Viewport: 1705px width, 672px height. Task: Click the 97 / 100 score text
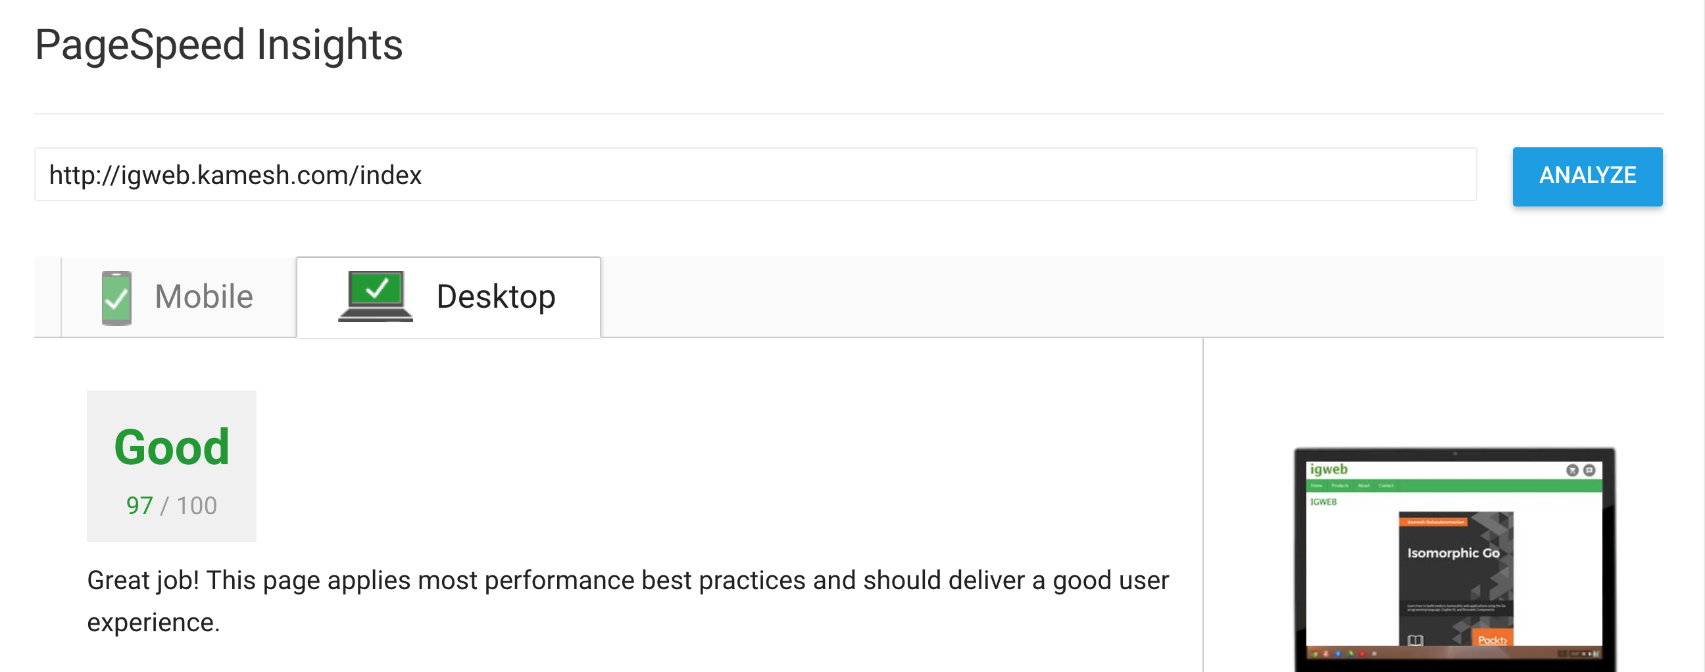[x=172, y=506]
